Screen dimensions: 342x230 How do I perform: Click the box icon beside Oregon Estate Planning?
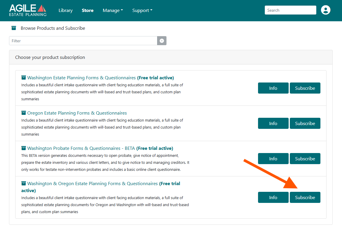(x=24, y=113)
